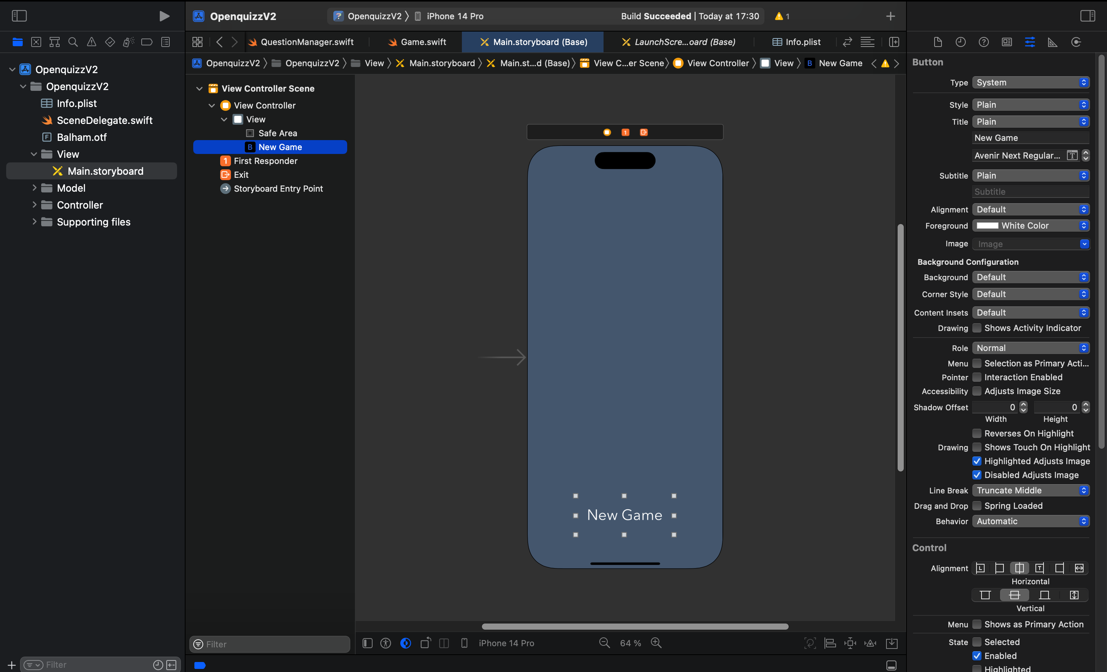
Task: Enable Pointer Interaction Enabled checkbox
Action: coord(977,377)
